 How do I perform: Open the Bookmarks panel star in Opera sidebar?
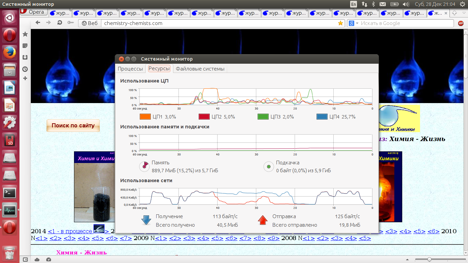click(25, 34)
